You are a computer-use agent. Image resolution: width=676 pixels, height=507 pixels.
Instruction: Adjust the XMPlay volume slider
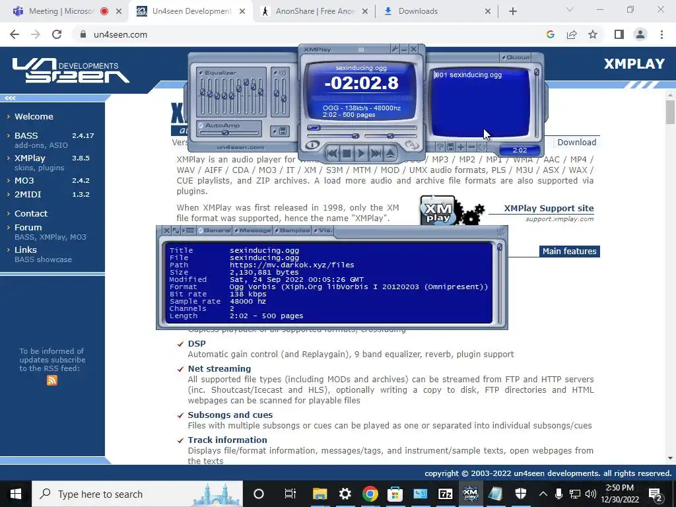(333, 136)
